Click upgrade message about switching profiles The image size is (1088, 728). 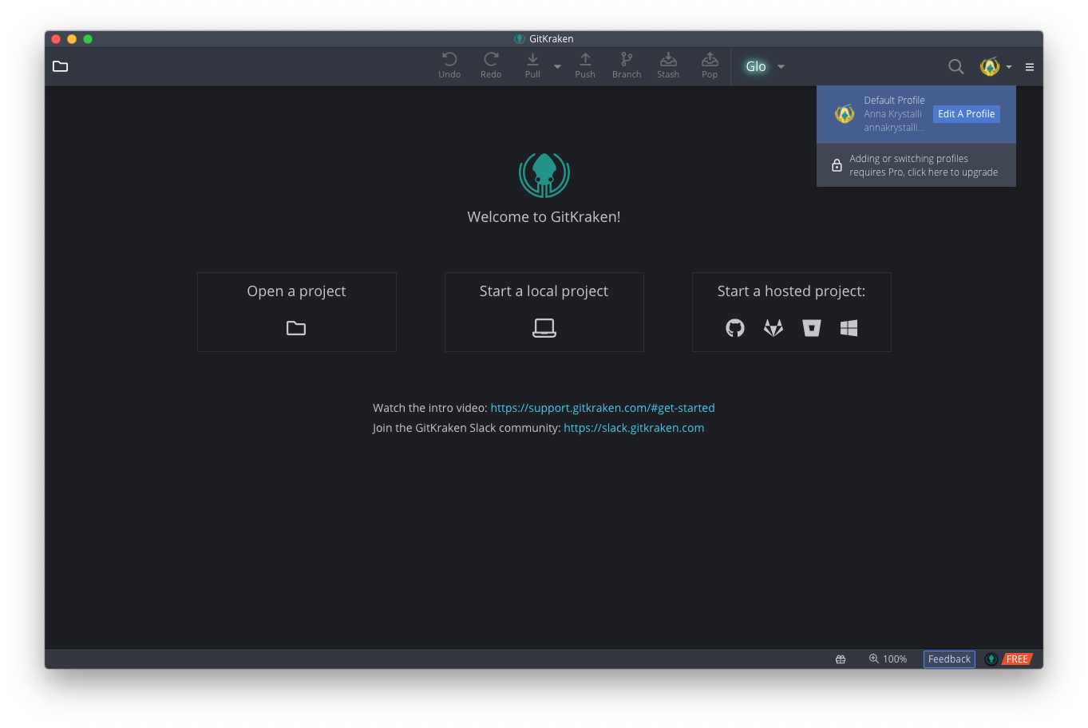pos(924,165)
